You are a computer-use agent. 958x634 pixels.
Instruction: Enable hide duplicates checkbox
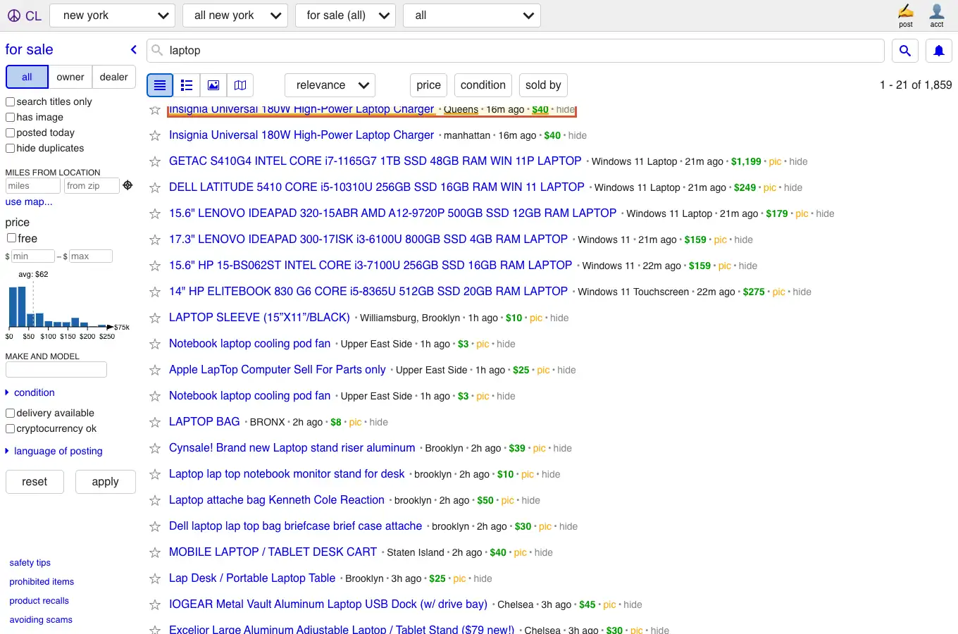pos(11,149)
